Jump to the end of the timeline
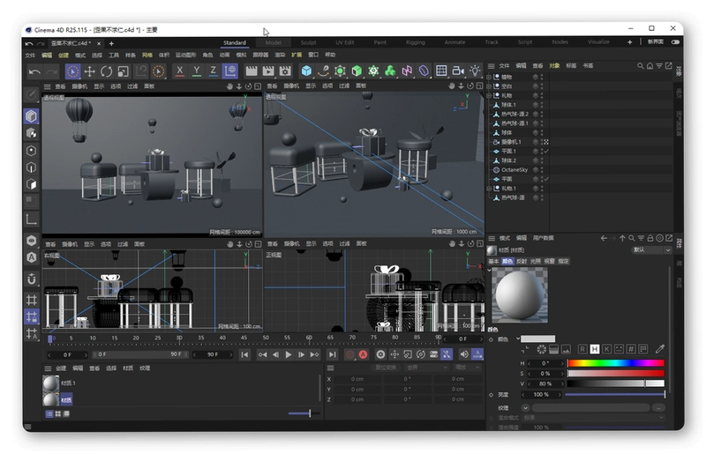Viewport: 706px width, 454px height. (332, 354)
